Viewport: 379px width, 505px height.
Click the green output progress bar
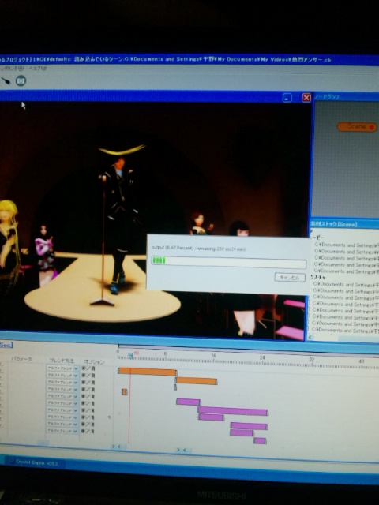pos(229,260)
